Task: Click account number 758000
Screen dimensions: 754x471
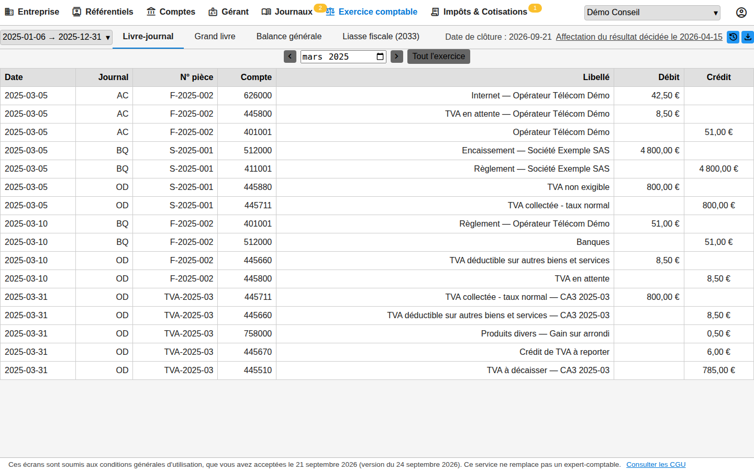Action: point(258,334)
